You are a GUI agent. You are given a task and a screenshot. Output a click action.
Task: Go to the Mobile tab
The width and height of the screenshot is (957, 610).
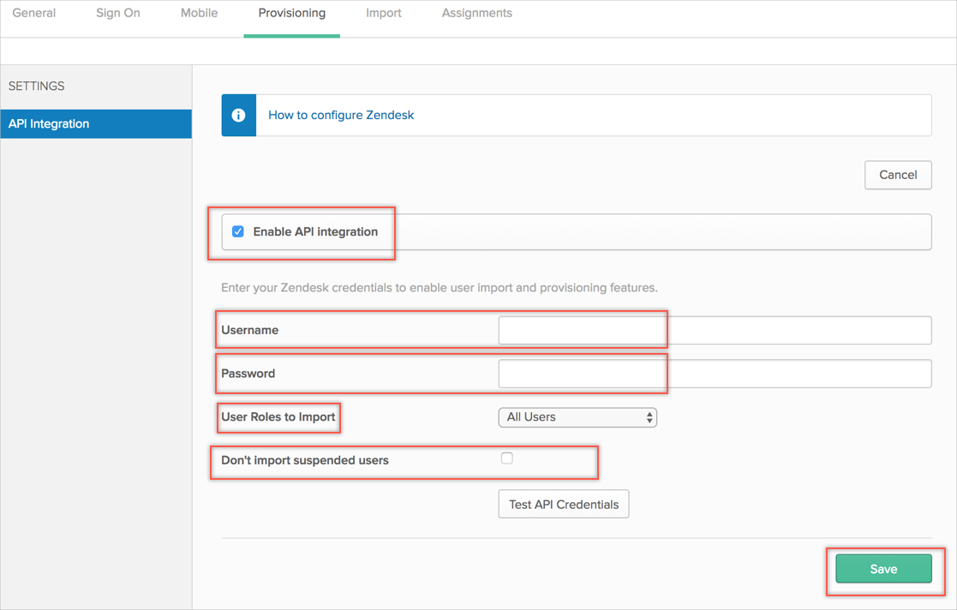coord(199,14)
